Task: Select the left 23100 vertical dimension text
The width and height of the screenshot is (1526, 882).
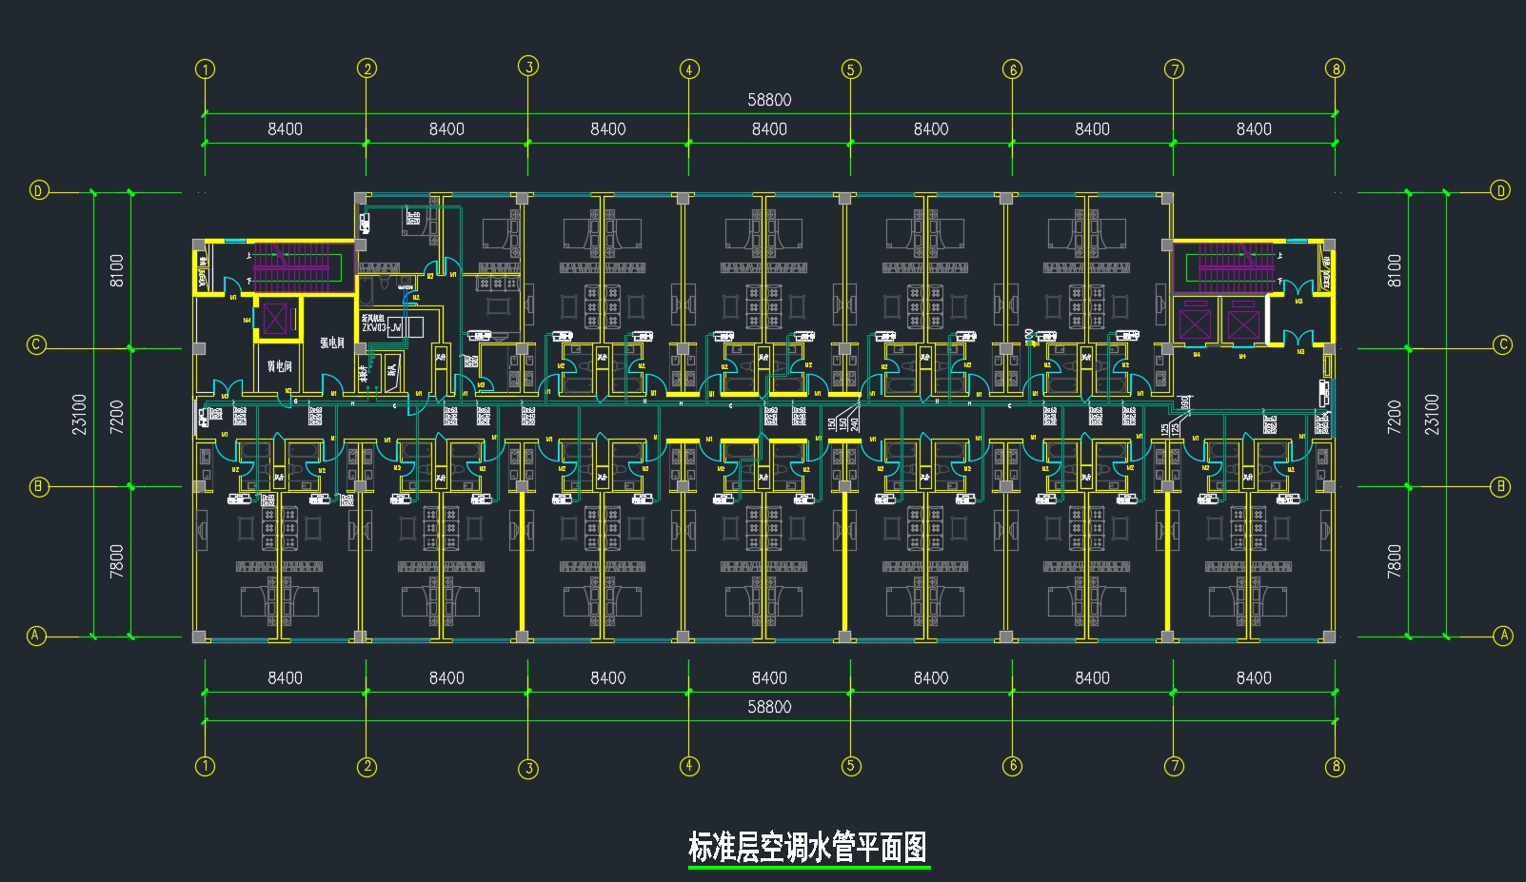Action: (80, 415)
